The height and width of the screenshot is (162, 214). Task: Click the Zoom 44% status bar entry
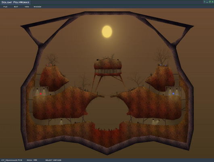click(x=32, y=160)
